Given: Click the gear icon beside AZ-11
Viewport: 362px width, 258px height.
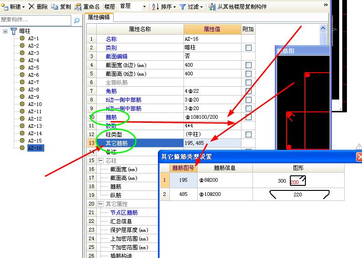Looking at the screenshot, I should tap(22, 111).
